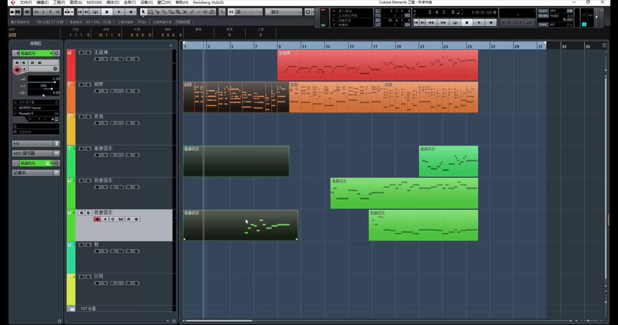The image size is (618, 325).
Task: Open the 走带(T) menu
Action: 130,3
